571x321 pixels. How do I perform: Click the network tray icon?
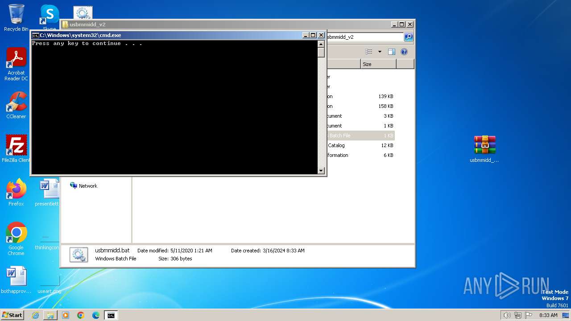[x=517, y=315]
